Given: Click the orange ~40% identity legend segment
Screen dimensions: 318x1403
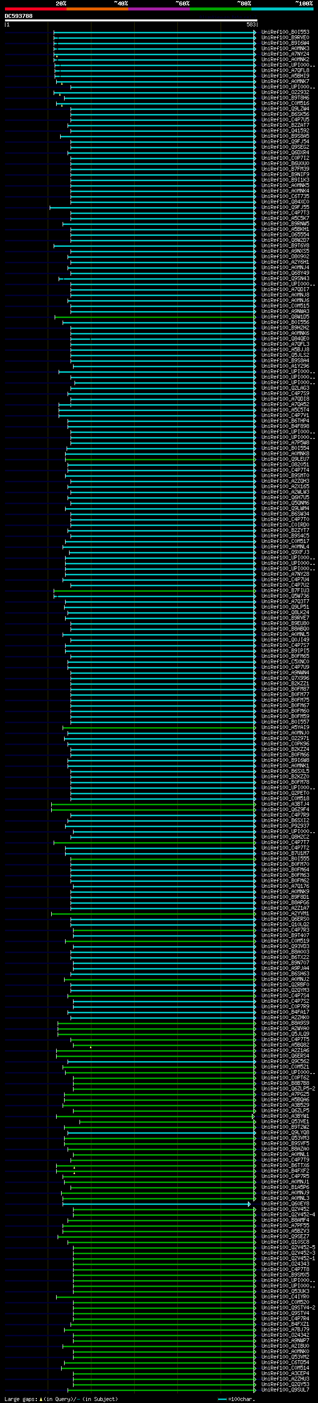Looking at the screenshot, I should [x=97, y=9].
